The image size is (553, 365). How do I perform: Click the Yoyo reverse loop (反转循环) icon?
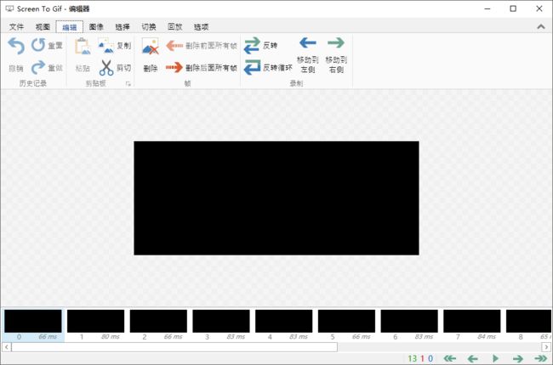click(252, 67)
